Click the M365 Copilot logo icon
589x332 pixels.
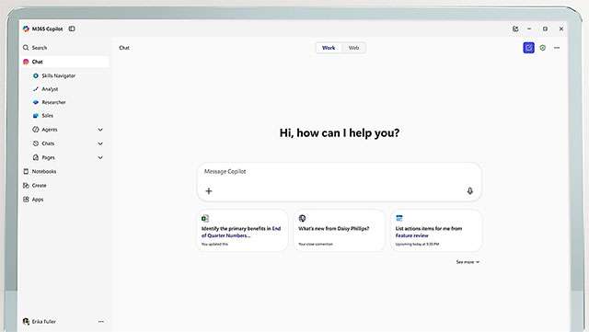pyautogui.click(x=26, y=29)
